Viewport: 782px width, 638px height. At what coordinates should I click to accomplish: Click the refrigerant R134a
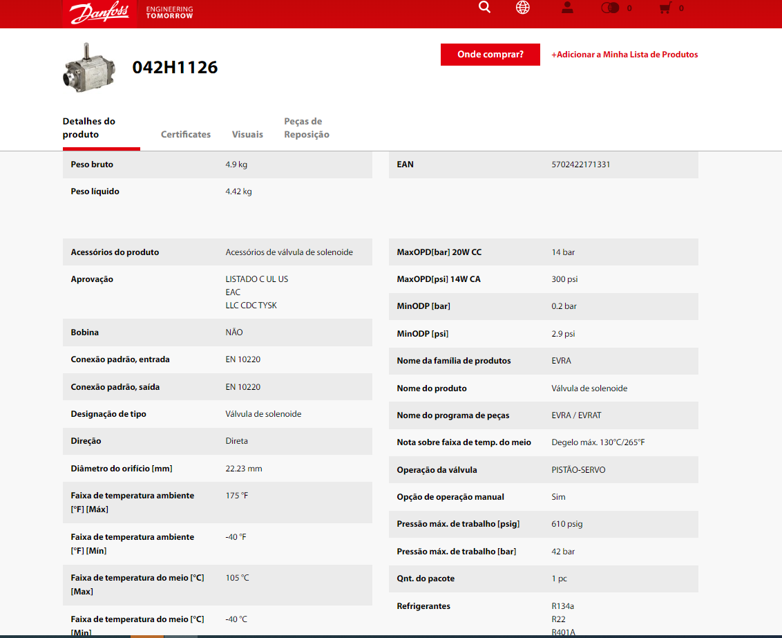tap(562, 606)
